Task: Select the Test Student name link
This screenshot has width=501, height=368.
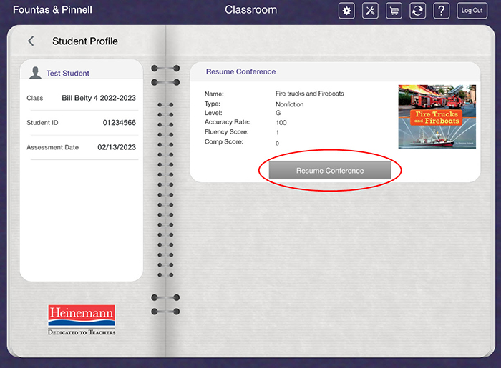Action: click(x=68, y=74)
